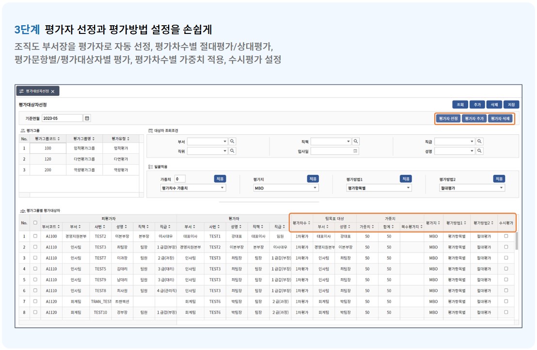Click 적용 next to 평가지
537x350 pixels.
pos(313,179)
